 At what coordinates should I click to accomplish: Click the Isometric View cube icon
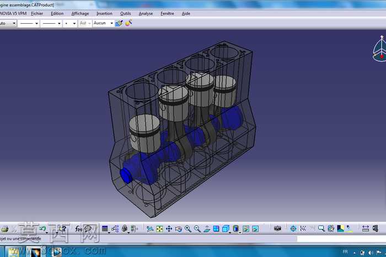coord(226,229)
